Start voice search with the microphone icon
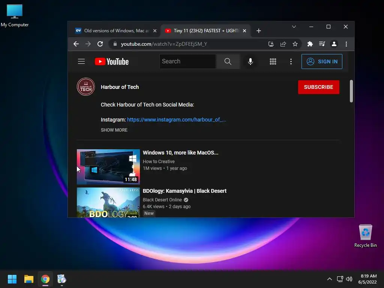The width and height of the screenshot is (384, 288). pos(250,61)
